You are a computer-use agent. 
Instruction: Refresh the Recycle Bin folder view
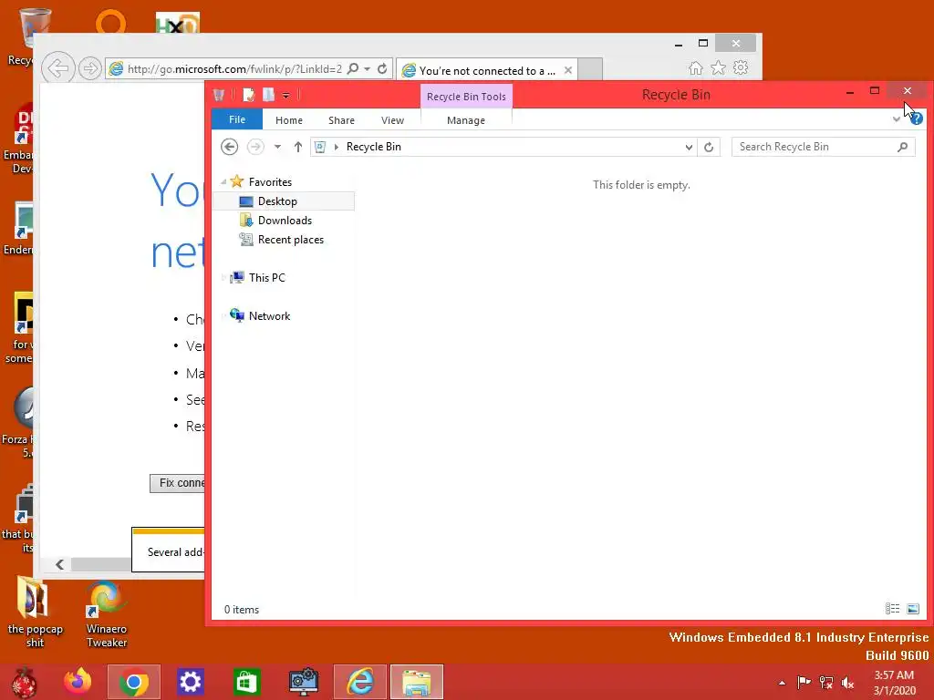coord(708,147)
